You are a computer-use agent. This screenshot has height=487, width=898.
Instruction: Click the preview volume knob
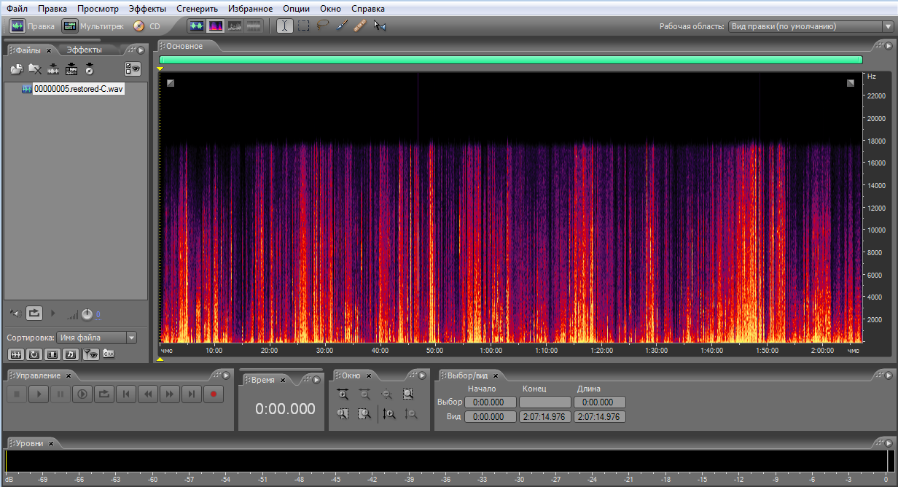tap(87, 314)
